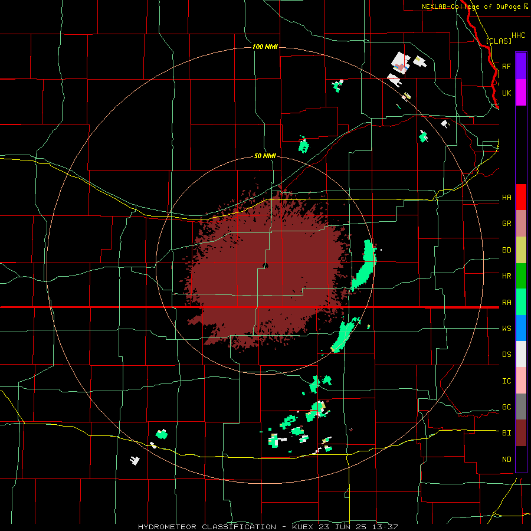Click the green rain band east of radar
Viewport: 531px width, 531px height.
pyautogui.click(x=364, y=265)
